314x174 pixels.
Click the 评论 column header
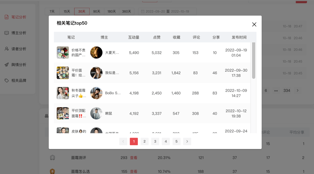pyautogui.click(x=196, y=37)
